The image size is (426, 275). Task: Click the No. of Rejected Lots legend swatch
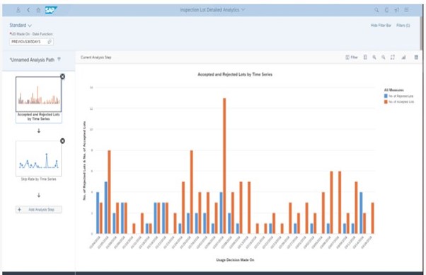(x=386, y=96)
